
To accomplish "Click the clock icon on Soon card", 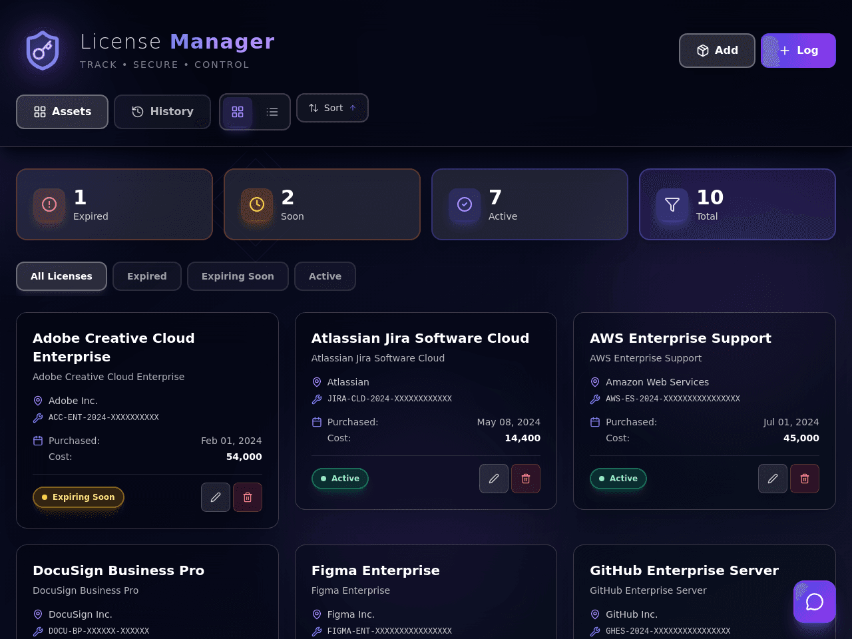I will click(257, 204).
